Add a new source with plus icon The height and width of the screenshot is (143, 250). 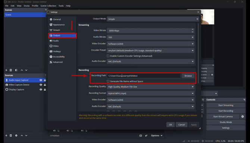6,136
